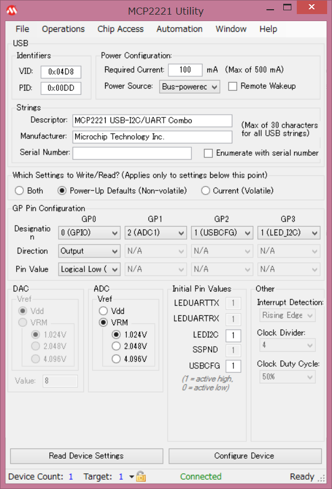The height and width of the screenshot is (489, 332).
Task: Close the MCP2221 Utility window
Action: point(311,7)
